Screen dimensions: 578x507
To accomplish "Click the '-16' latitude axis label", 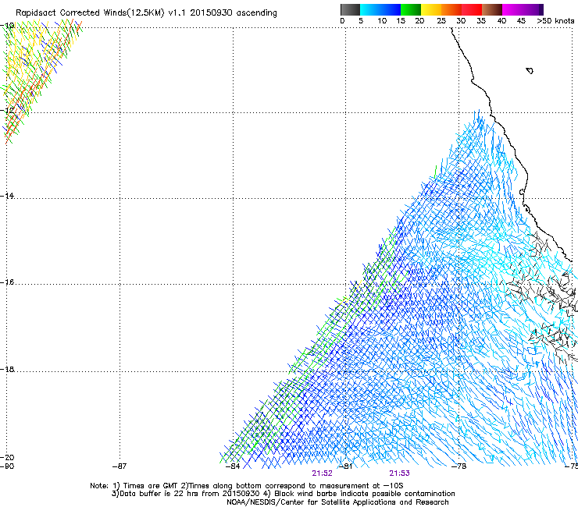I will [7, 282].
